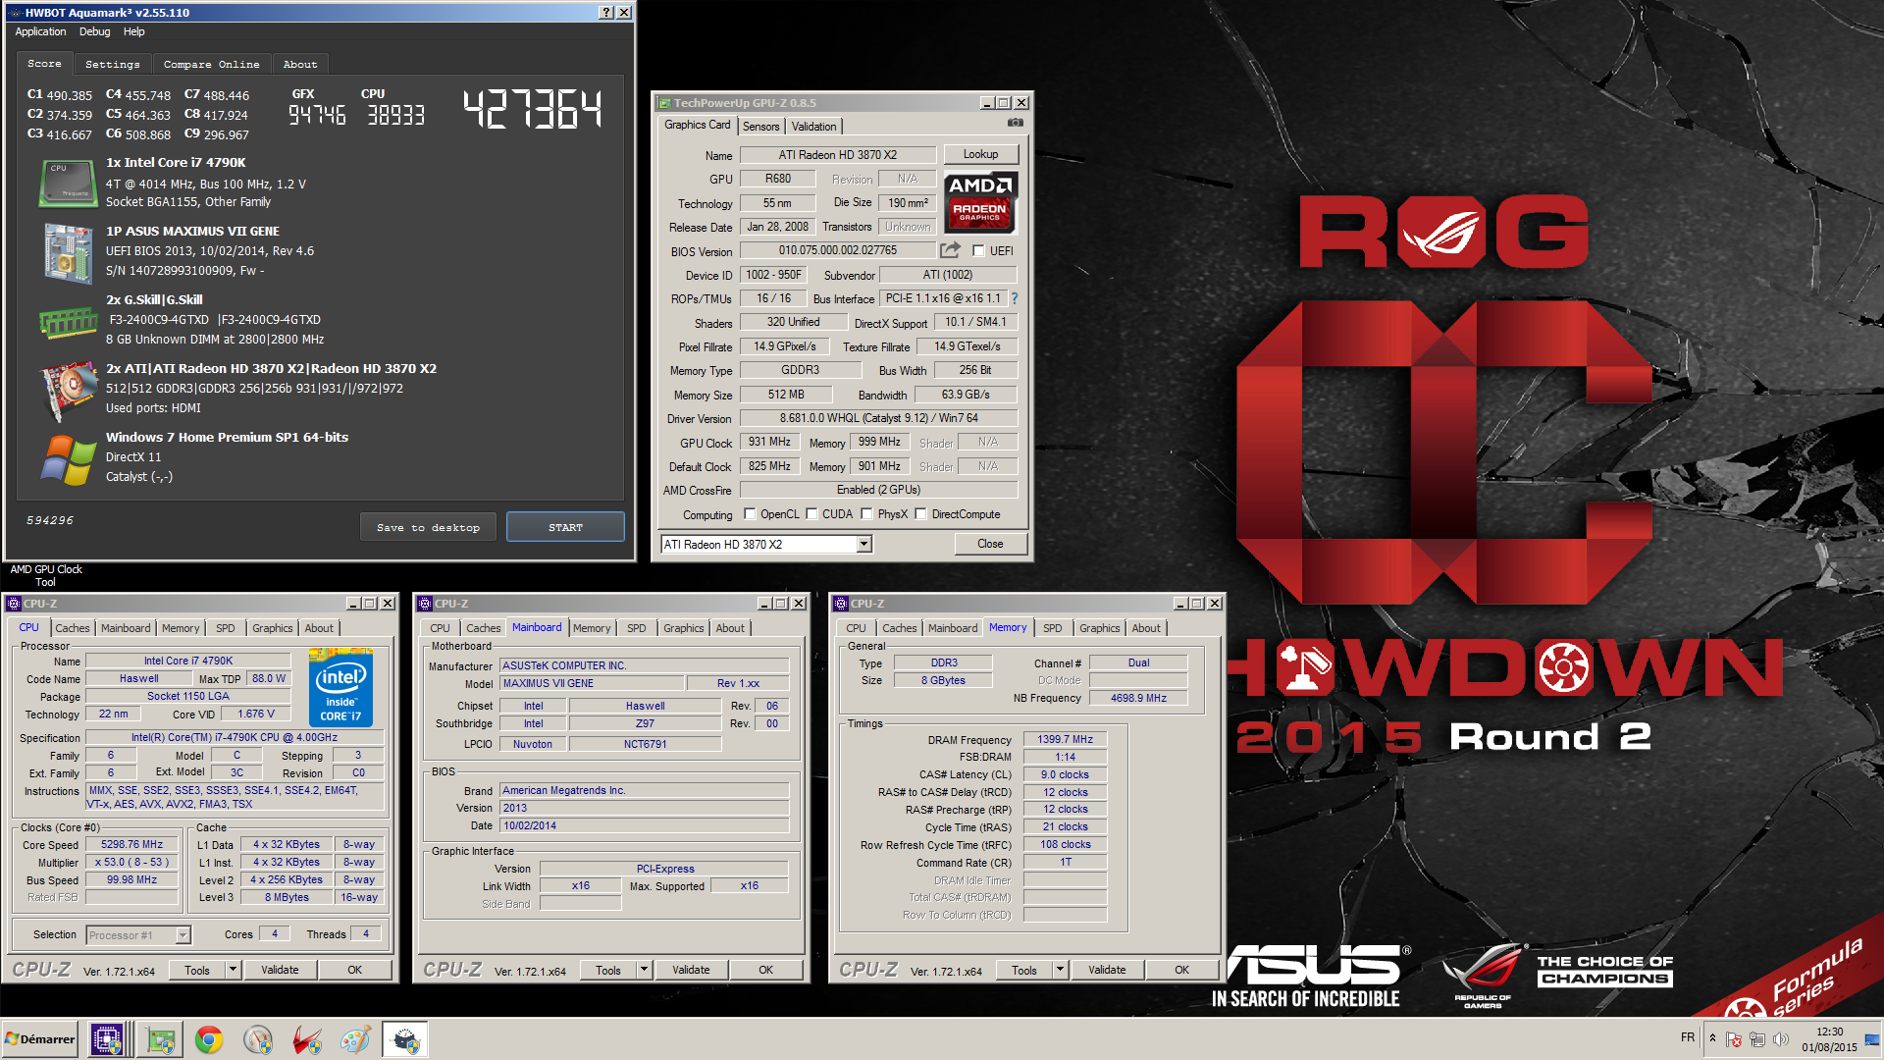The height and width of the screenshot is (1060, 1884).
Task: Click the GPU-Z Close button
Action: [x=991, y=544]
